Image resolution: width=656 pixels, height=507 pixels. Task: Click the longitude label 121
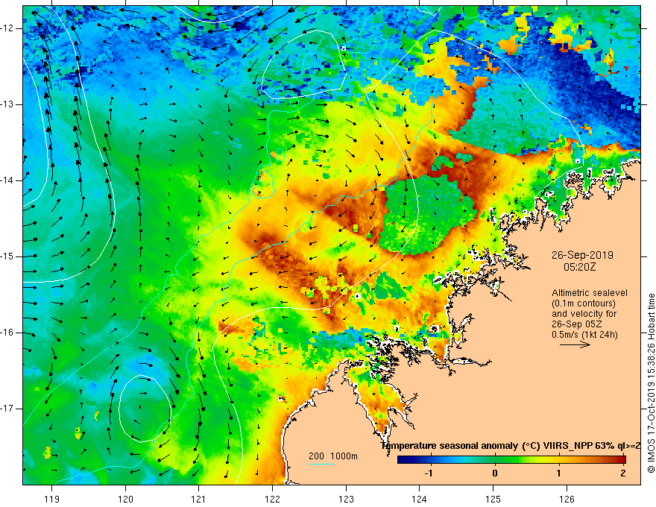[x=199, y=499]
